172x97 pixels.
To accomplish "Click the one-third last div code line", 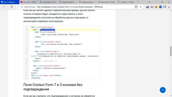I will [x=46, y=66].
